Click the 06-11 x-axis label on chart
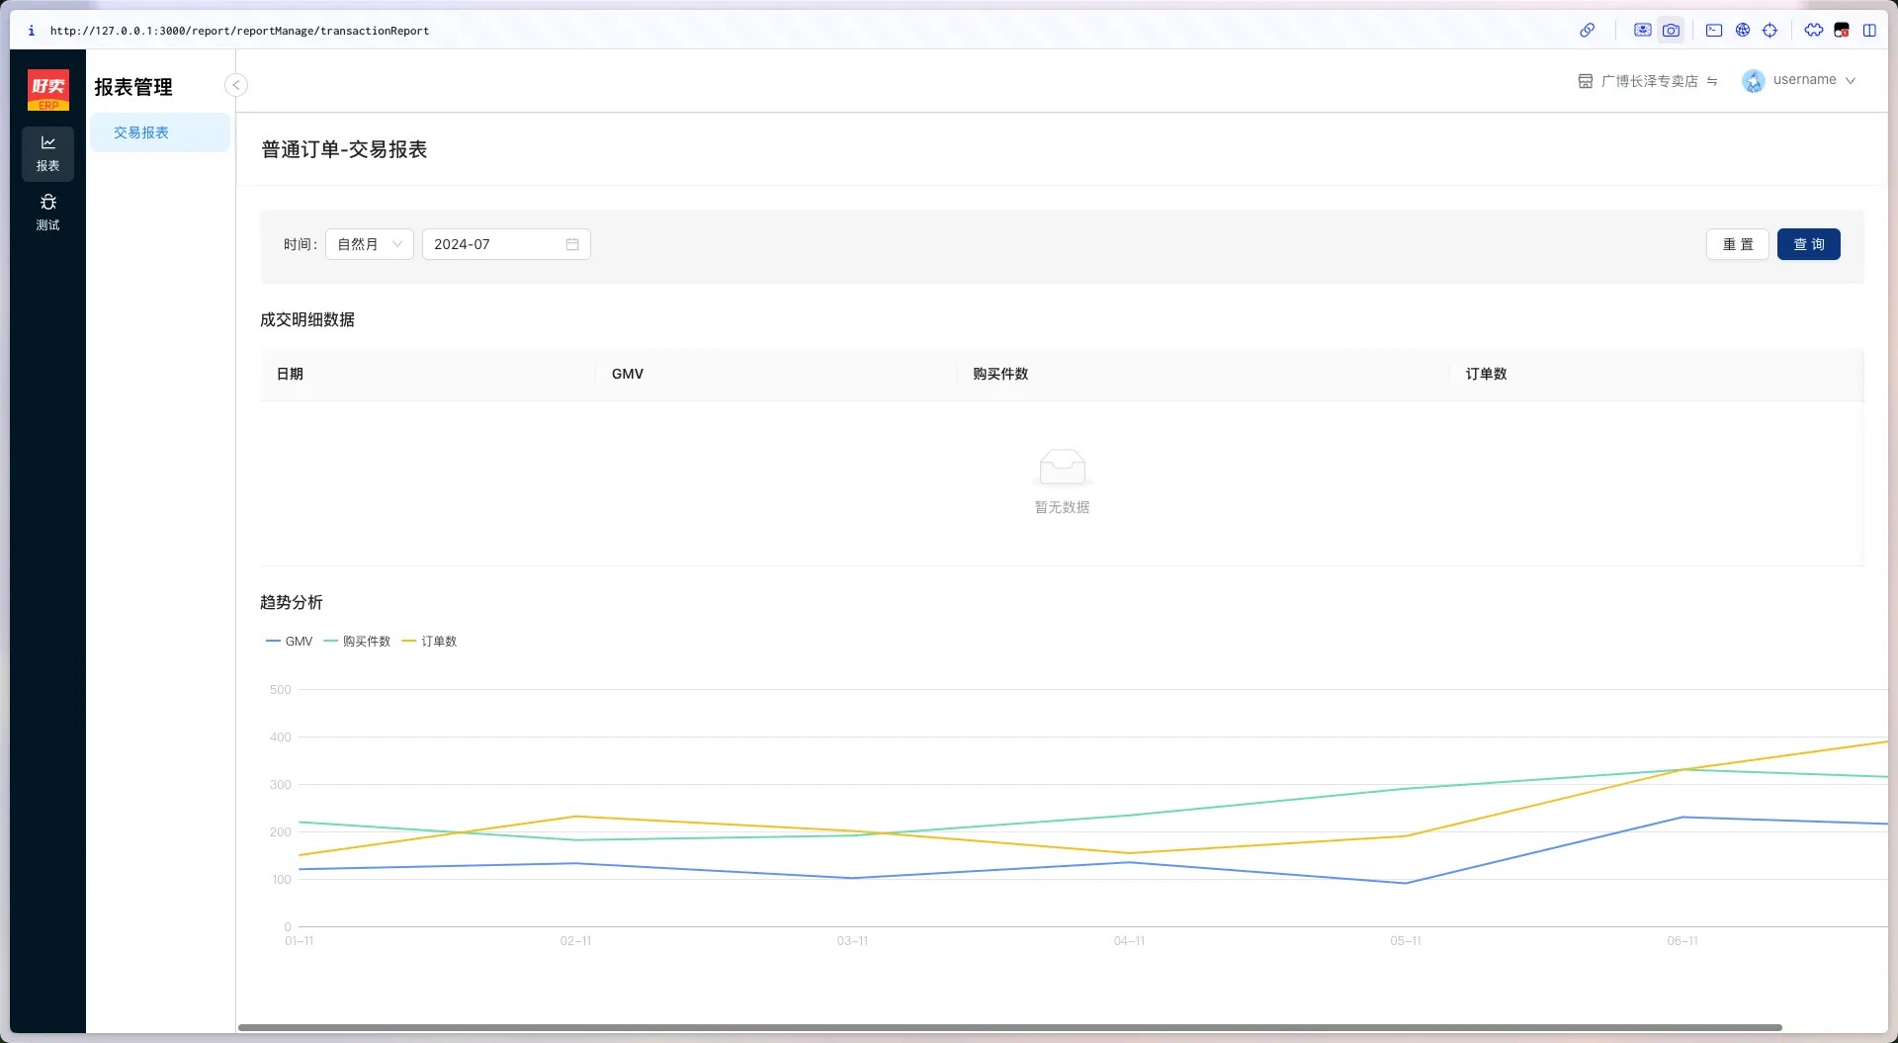Viewport: 1898px width, 1043px height. click(1682, 941)
